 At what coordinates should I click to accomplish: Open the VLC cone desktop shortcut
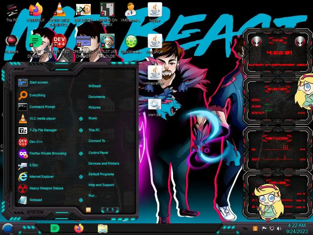pyautogui.click(x=59, y=14)
